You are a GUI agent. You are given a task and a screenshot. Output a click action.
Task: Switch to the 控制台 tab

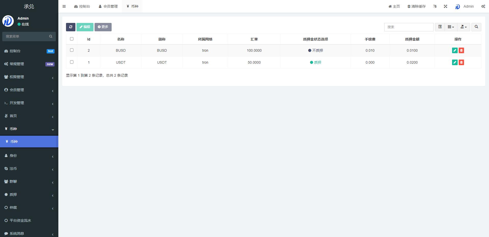coord(82,6)
